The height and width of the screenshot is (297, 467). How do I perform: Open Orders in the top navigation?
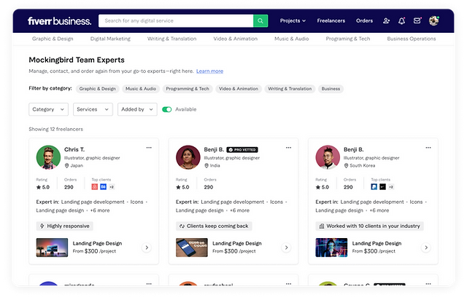364,21
